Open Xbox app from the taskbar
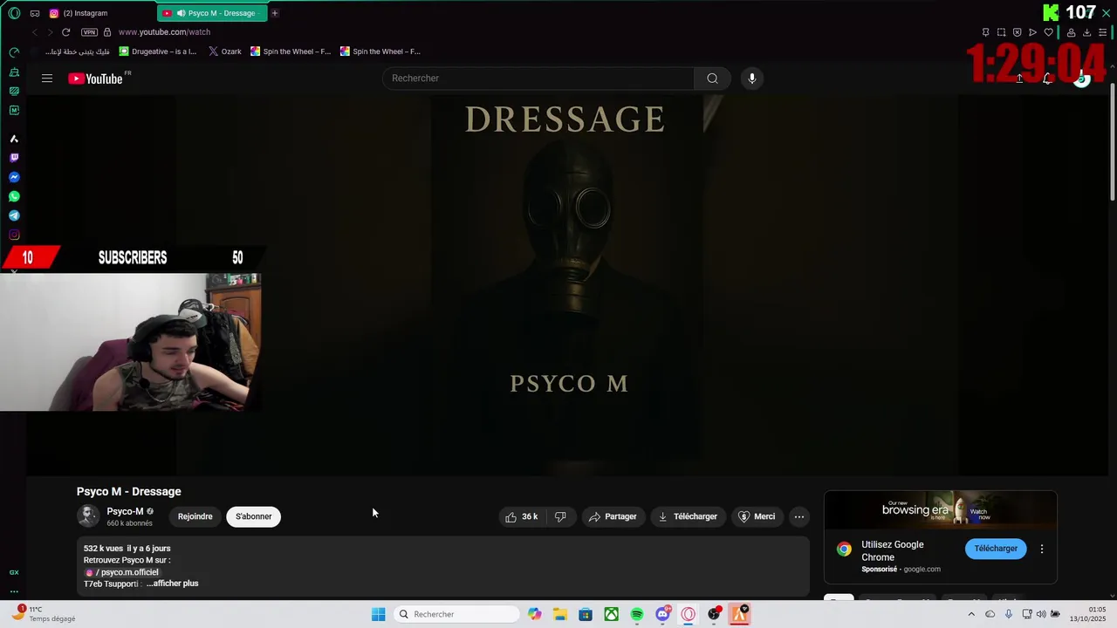This screenshot has width=1117, height=628. click(612, 614)
